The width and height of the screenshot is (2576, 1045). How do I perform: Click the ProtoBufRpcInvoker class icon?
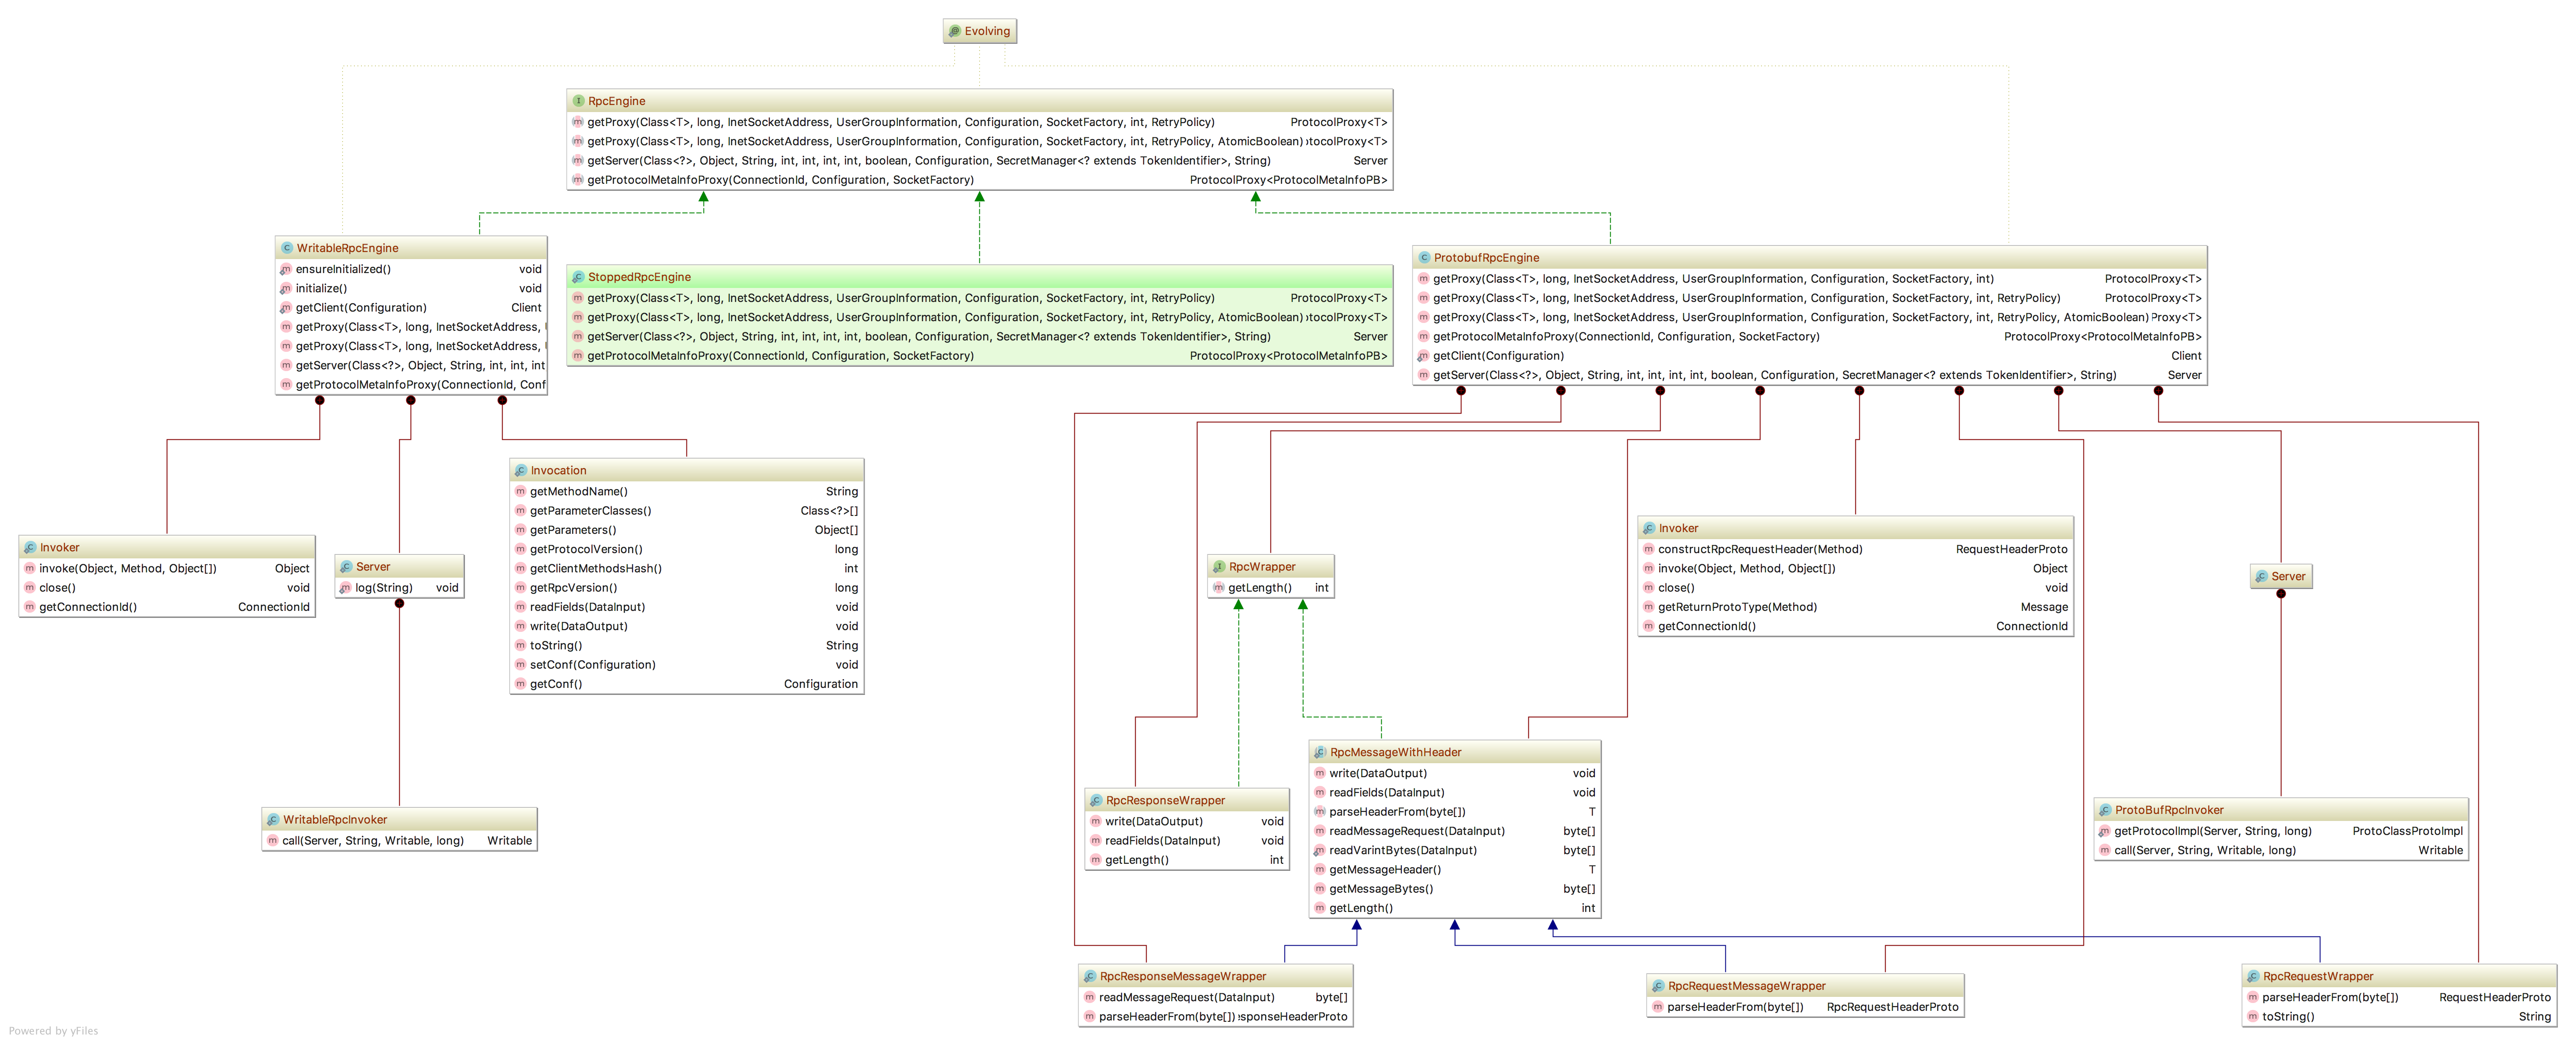(2105, 810)
